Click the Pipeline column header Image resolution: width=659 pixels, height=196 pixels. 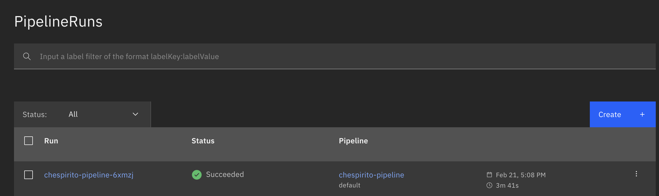tap(353, 141)
